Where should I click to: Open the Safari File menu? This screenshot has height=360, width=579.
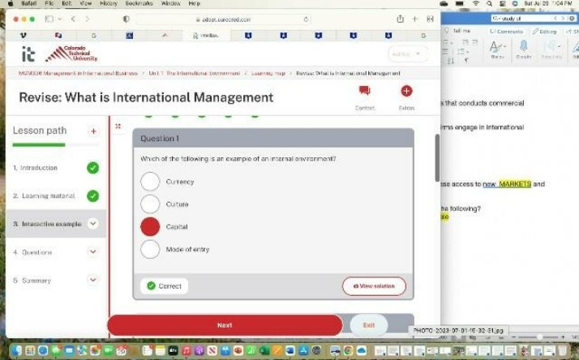(x=49, y=3)
